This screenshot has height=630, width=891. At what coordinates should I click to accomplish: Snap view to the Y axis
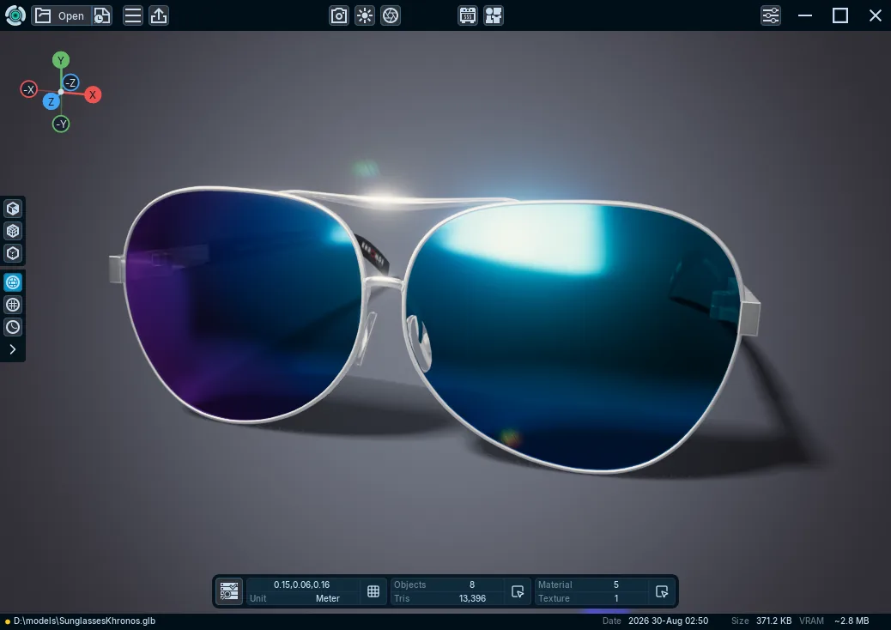pyautogui.click(x=61, y=59)
